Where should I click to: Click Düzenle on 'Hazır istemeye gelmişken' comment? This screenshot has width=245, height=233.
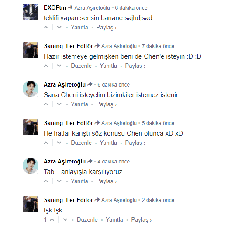(81, 66)
